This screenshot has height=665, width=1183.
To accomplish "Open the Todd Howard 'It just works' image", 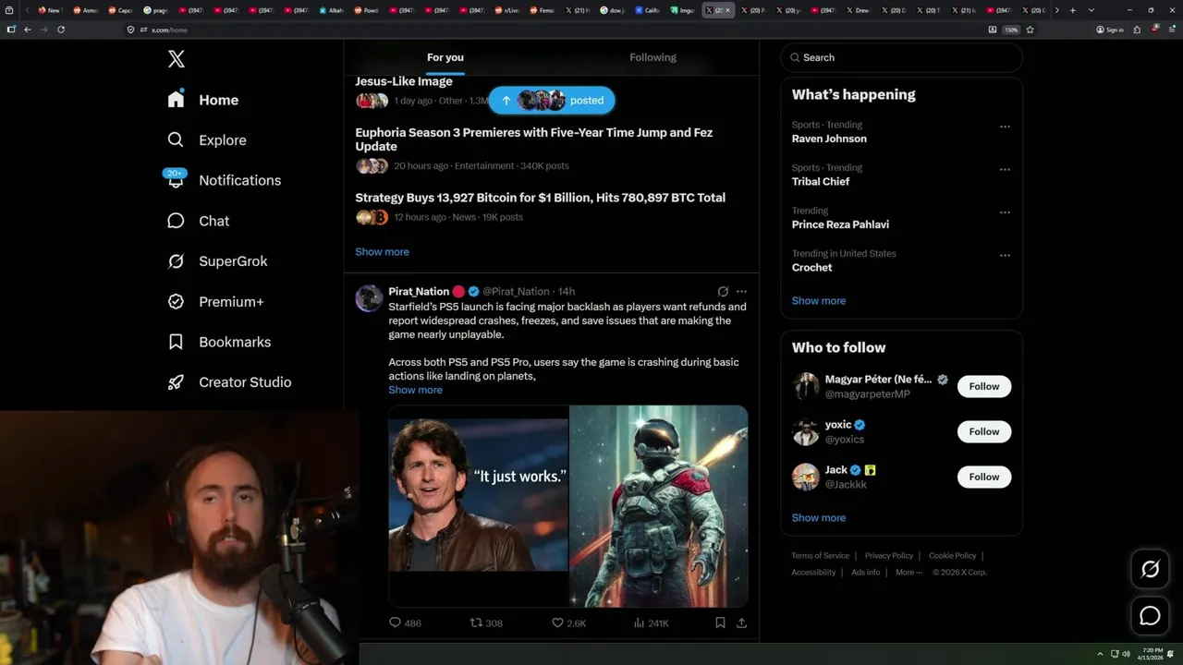I will [478, 506].
